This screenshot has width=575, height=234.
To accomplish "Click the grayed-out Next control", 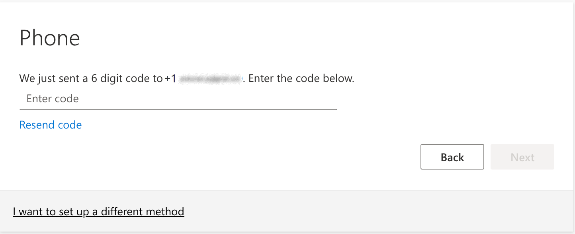I will click(522, 157).
